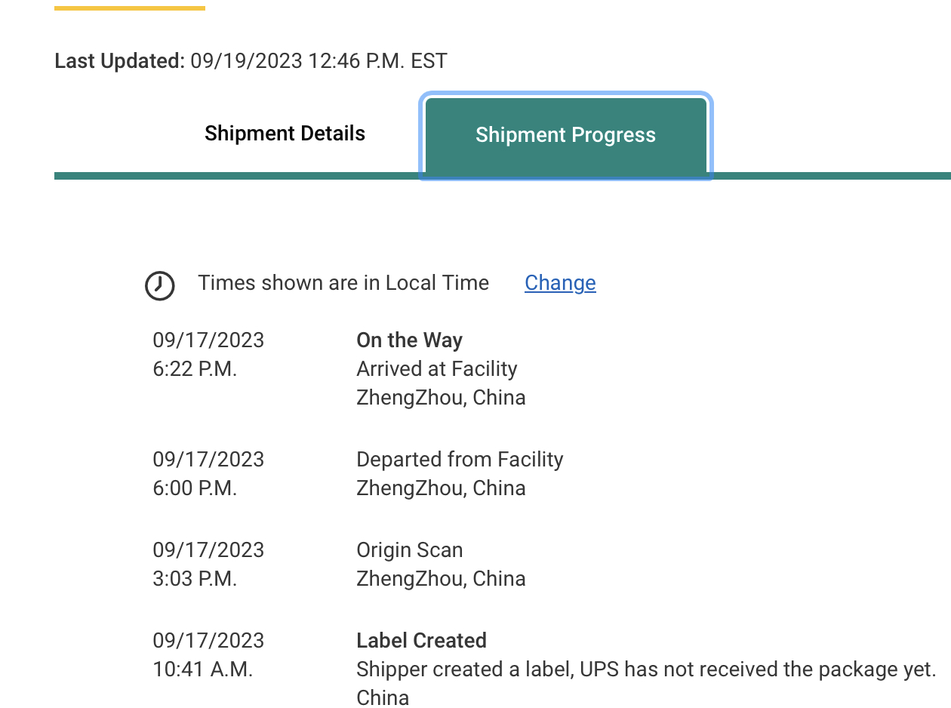951x708 pixels.
Task: Click the Change time zone link
Action: coord(560,283)
